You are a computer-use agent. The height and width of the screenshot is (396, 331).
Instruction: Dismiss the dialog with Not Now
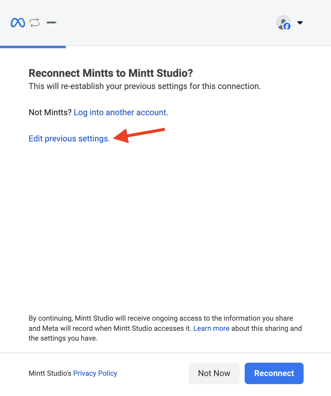214,373
